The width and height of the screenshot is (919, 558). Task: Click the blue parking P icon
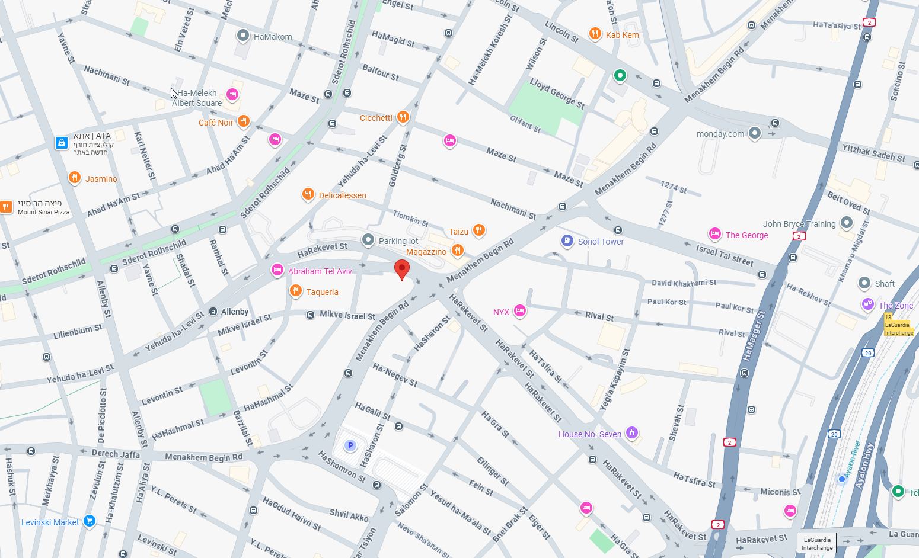click(x=350, y=445)
